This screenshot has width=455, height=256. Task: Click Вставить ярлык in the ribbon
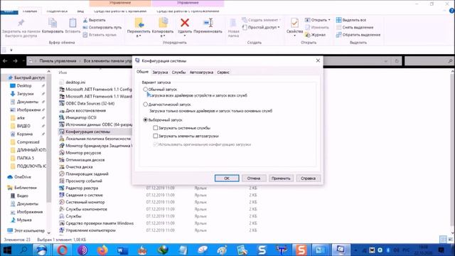[100, 35]
